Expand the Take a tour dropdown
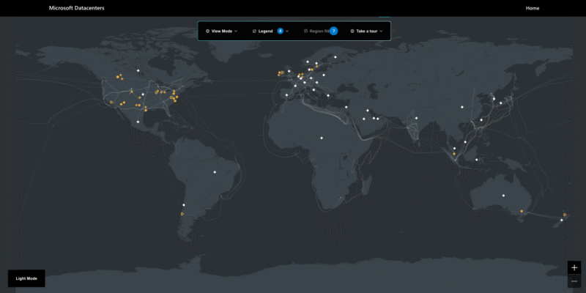This screenshot has height=293, width=586. [x=367, y=31]
